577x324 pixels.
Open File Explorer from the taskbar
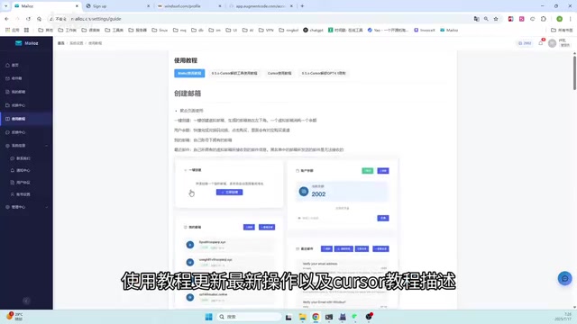[303, 317]
